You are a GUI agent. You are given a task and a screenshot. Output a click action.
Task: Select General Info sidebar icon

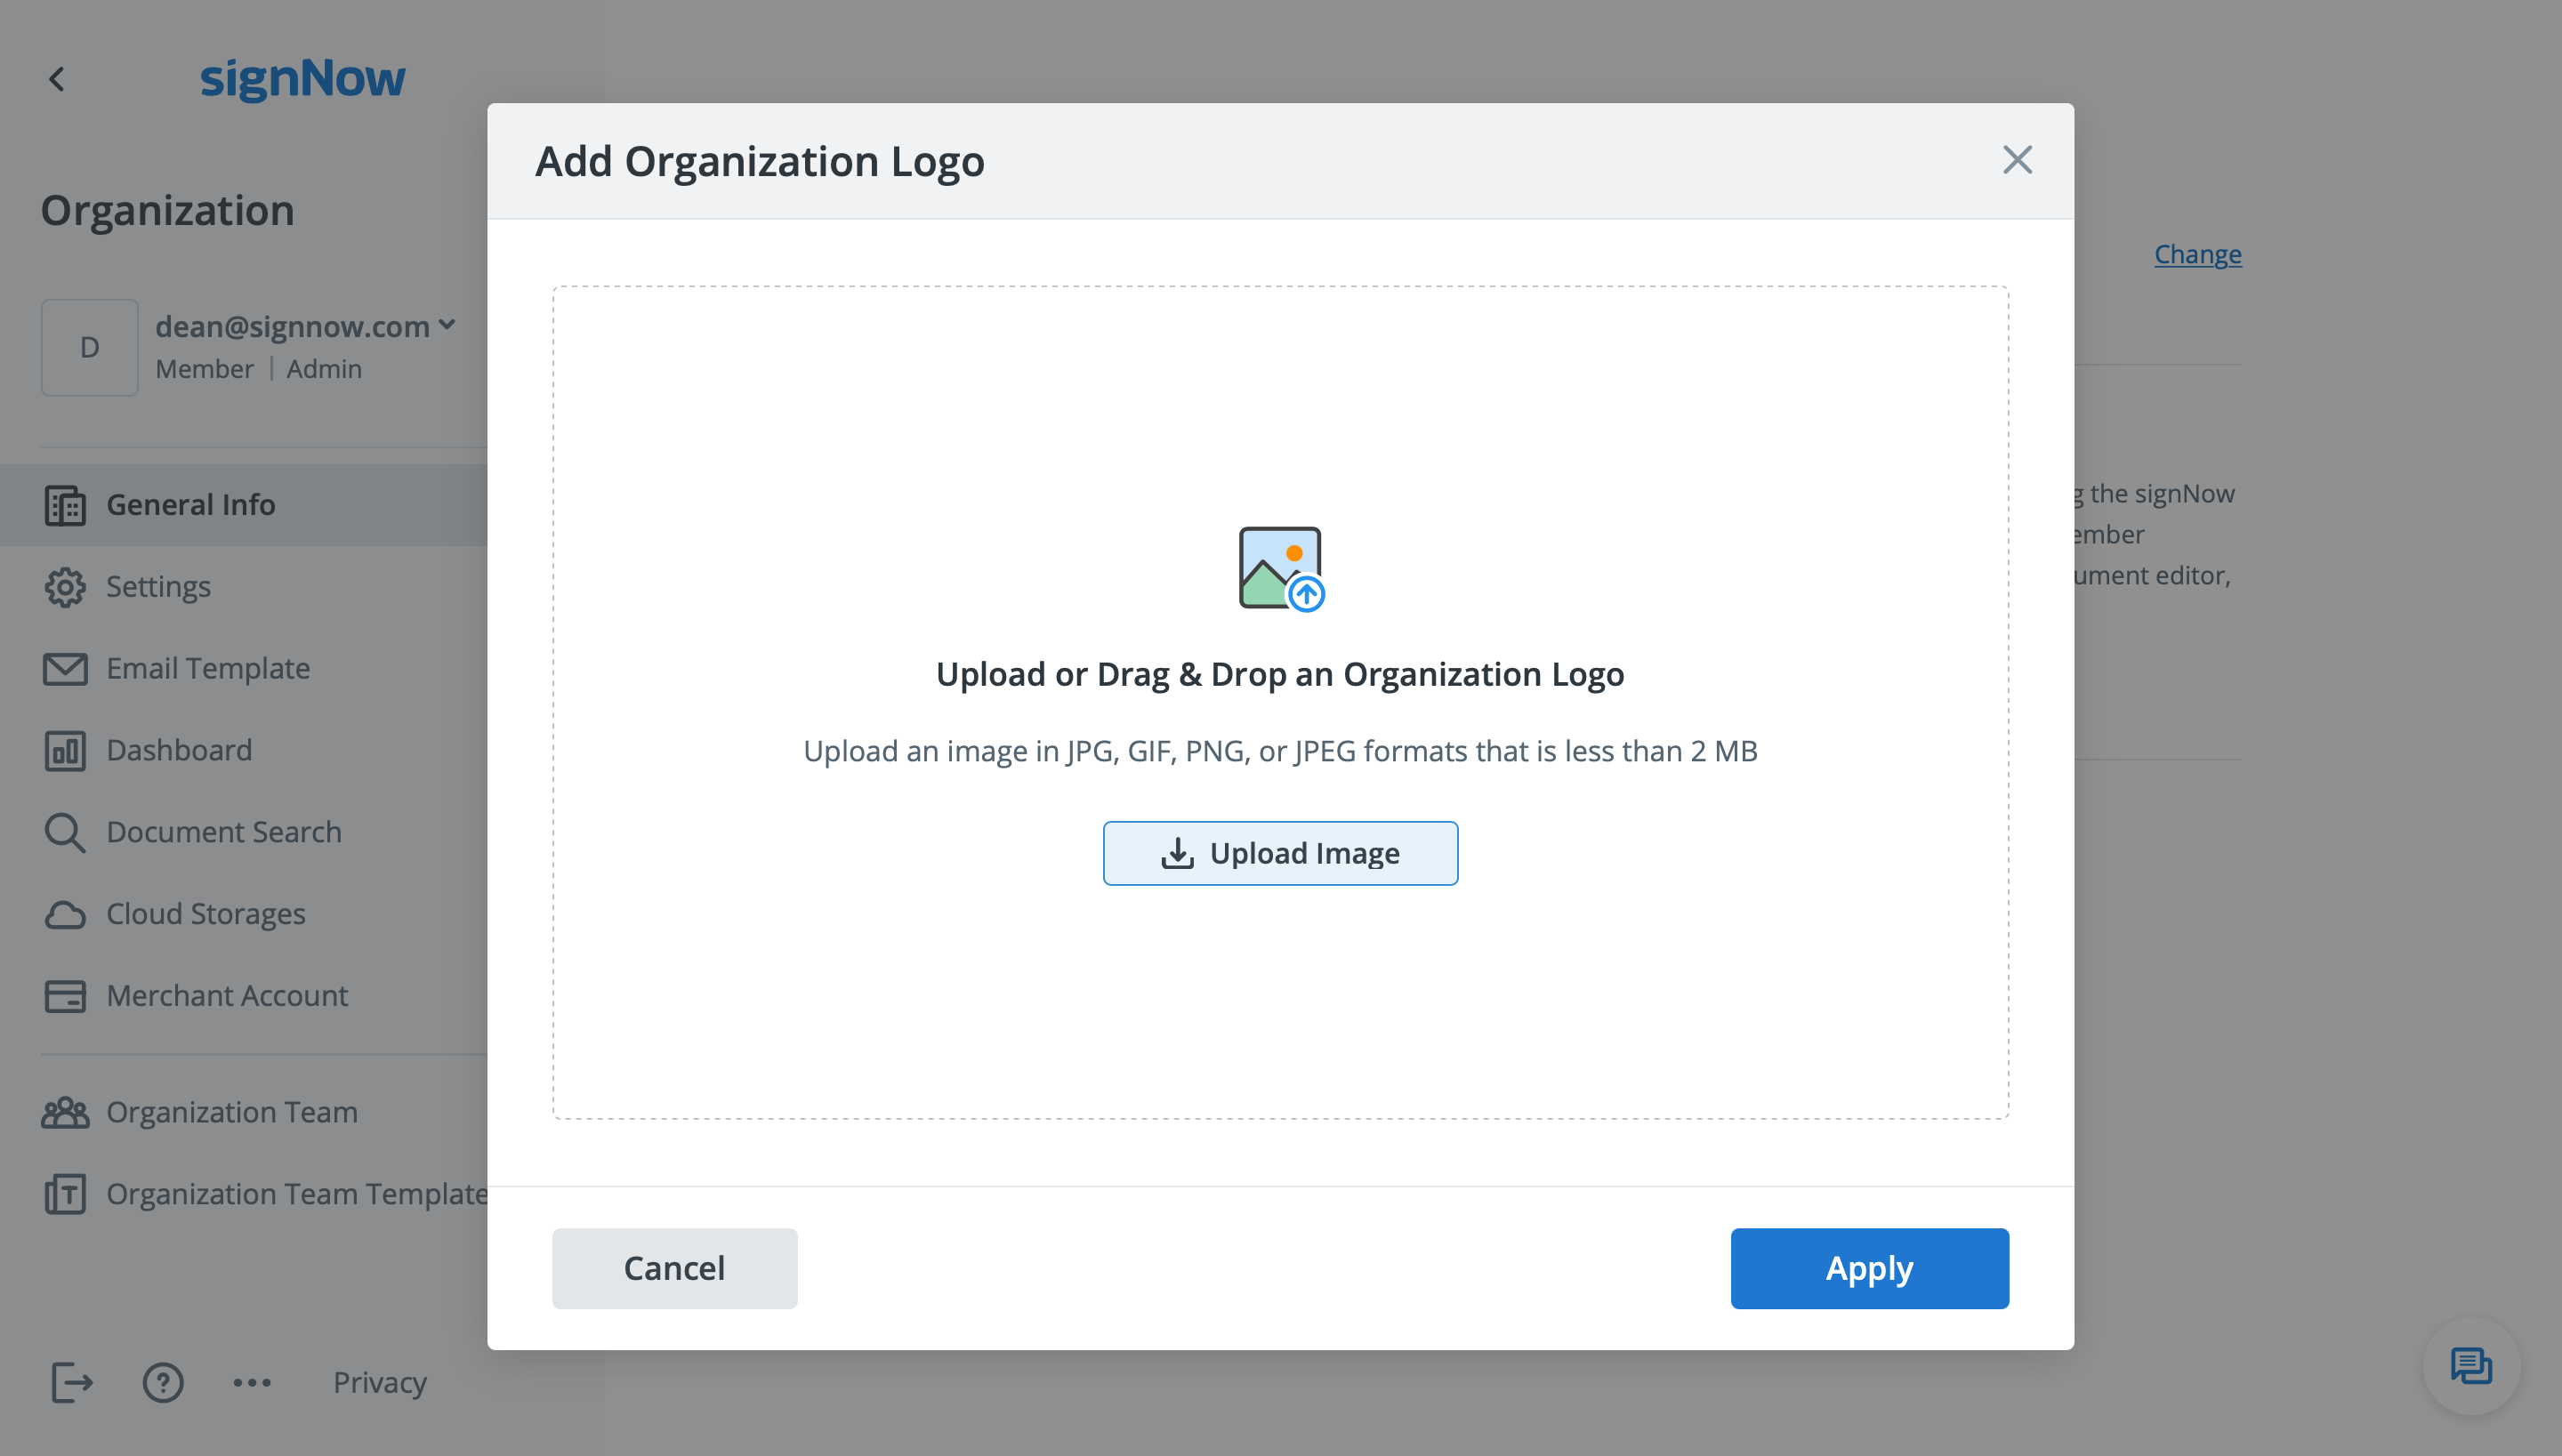pyautogui.click(x=63, y=504)
